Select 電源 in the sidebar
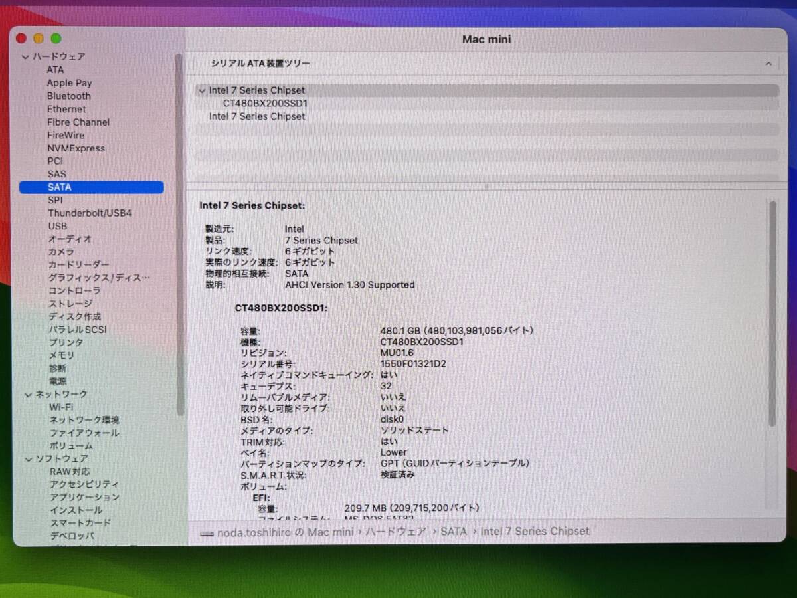The width and height of the screenshot is (797, 598). pos(57,381)
